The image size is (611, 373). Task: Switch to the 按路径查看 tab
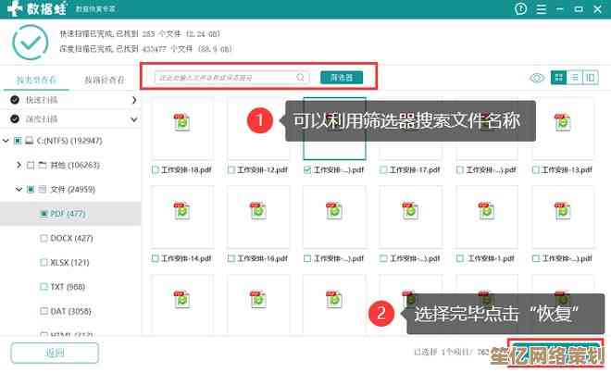click(103, 80)
